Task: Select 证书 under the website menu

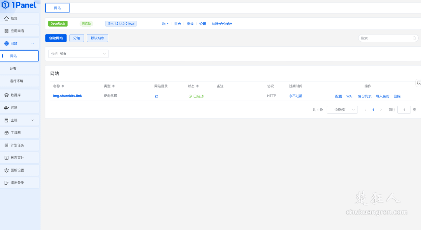Action: coord(13,69)
